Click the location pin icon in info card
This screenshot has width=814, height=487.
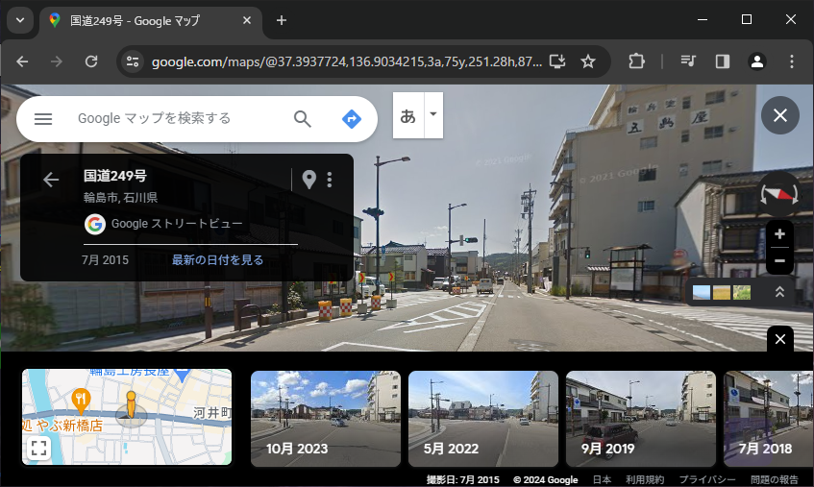tap(309, 180)
